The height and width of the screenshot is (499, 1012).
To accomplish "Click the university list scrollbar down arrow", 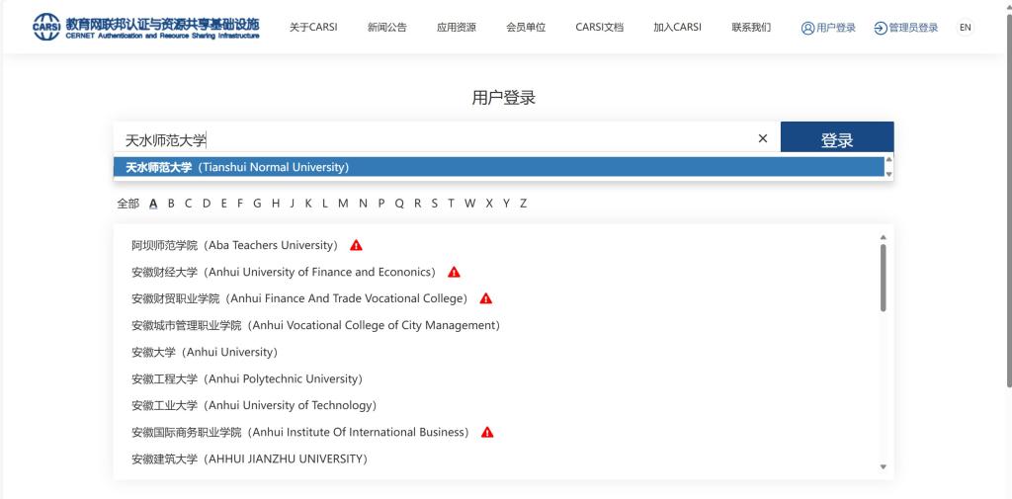I will pyautogui.click(x=884, y=466).
